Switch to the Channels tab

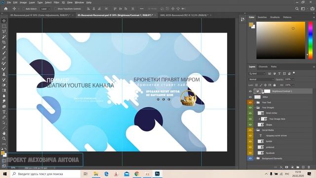(263, 67)
